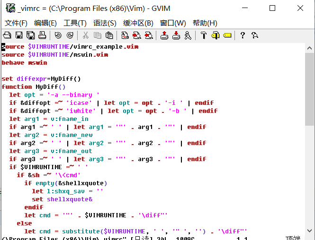
Task: Save all files with stacked disks icon
Action: tap(30, 35)
